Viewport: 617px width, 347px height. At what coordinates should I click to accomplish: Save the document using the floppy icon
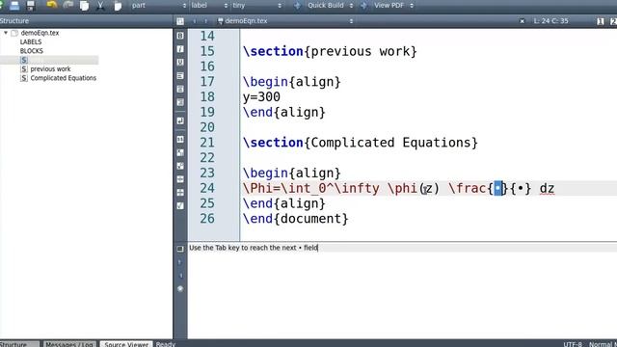pos(30,5)
